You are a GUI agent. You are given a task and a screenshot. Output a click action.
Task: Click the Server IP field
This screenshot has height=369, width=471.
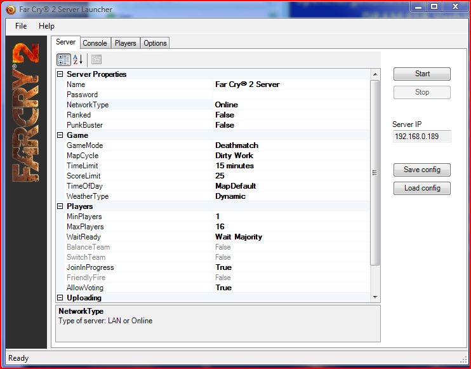click(x=421, y=137)
